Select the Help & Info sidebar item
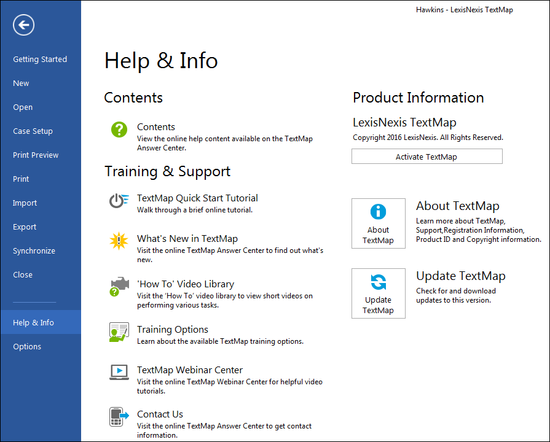 coord(41,322)
